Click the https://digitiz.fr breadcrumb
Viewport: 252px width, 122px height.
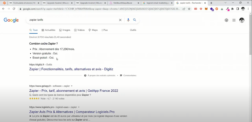37,65
